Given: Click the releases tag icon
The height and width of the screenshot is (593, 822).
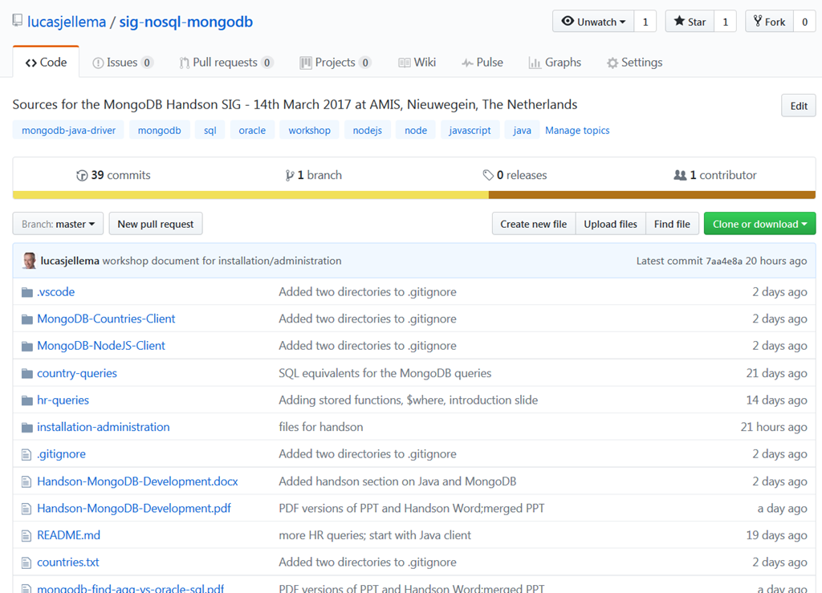Looking at the screenshot, I should (x=487, y=176).
